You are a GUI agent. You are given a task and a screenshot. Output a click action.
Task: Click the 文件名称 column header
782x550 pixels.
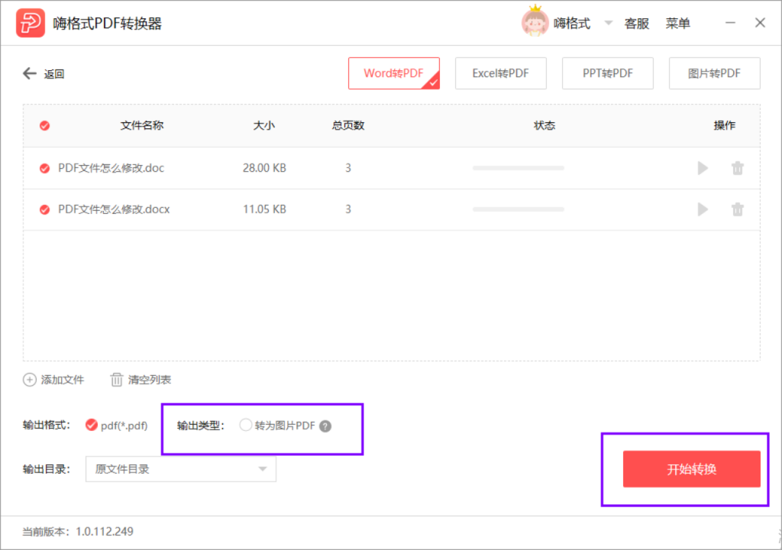tap(142, 125)
